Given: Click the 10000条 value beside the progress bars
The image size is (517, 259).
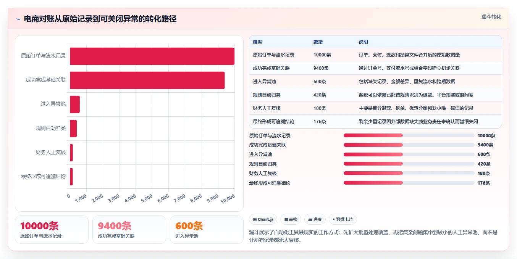Looking at the screenshot, I should pos(486,135).
